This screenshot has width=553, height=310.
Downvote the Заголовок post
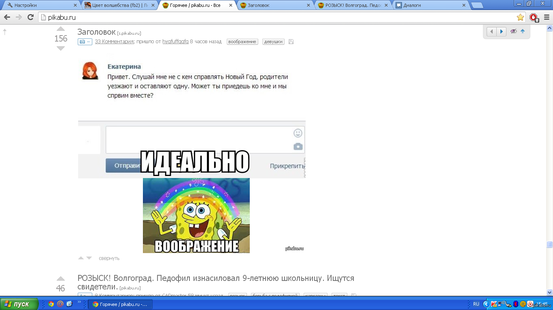tap(61, 48)
